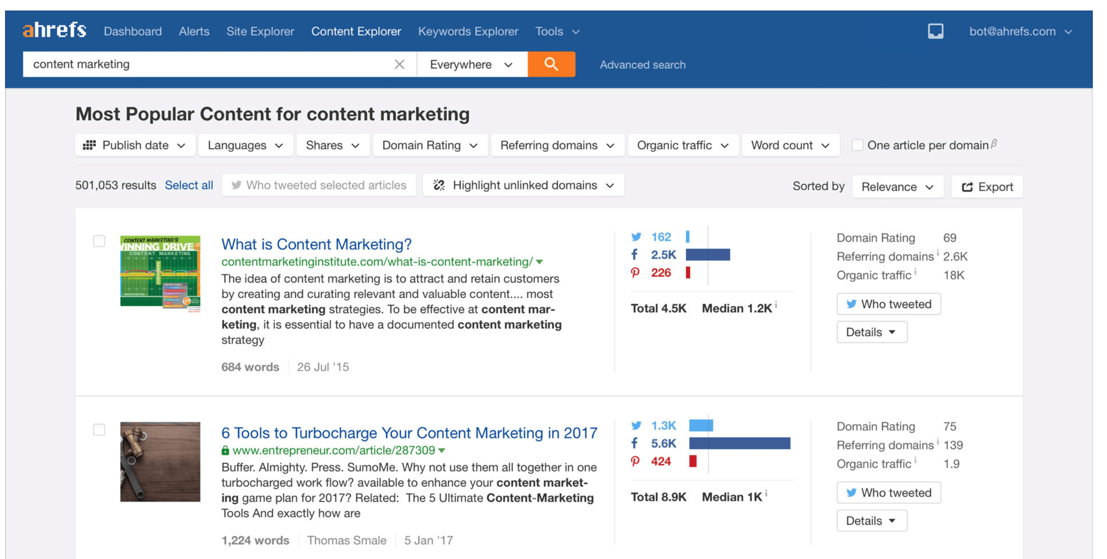This screenshot has height=559, width=1107.
Task: Enable One article per domain checkbox
Action: pos(857,145)
